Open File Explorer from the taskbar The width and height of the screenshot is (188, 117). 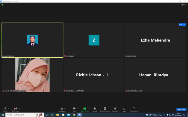58,115
